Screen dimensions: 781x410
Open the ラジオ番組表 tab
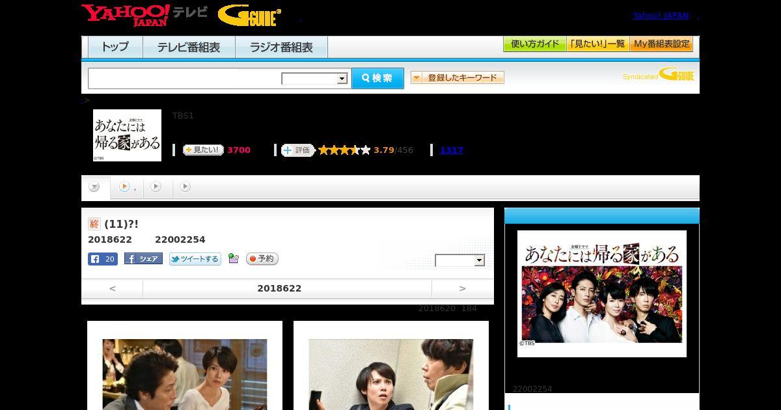point(281,47)
